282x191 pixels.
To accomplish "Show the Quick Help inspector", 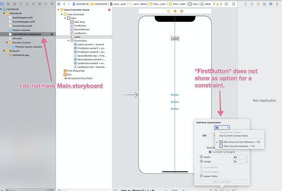I will [258, 4].
